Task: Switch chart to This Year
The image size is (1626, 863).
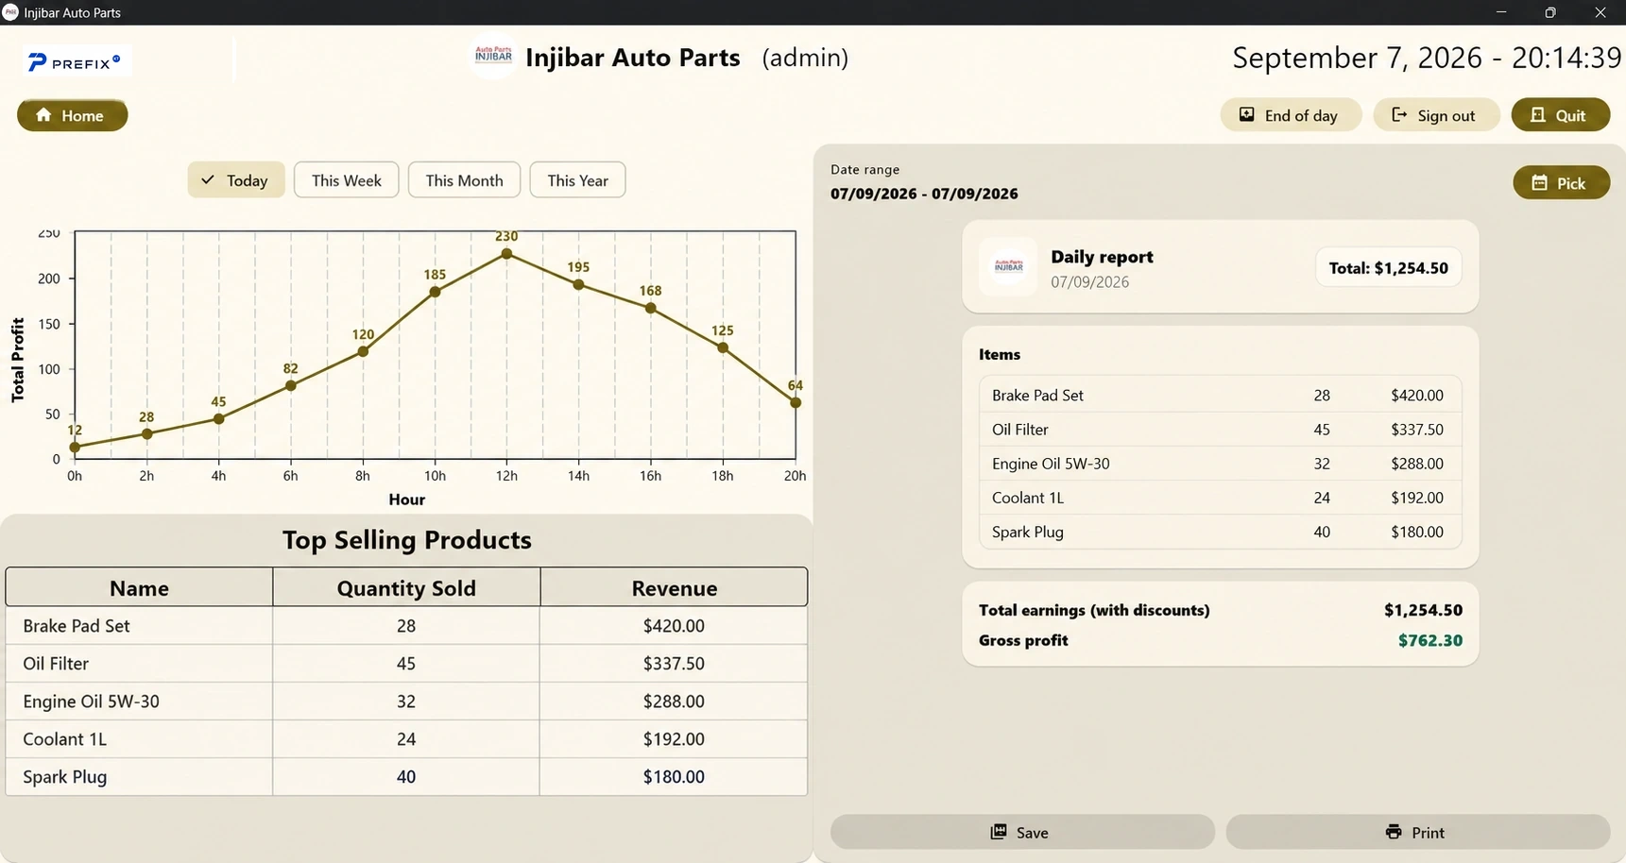Action: point(577,180)
